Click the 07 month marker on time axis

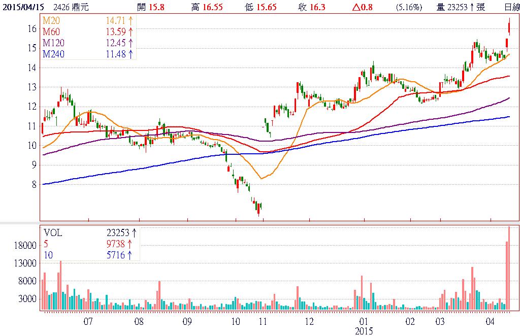(88, 322)
